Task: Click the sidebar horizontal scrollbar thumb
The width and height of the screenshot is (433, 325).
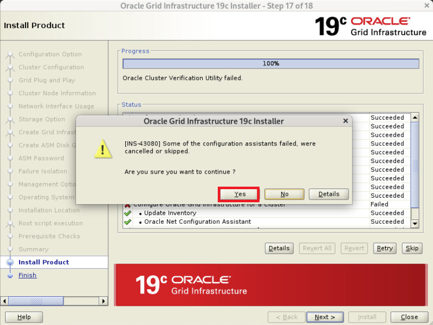Action: pos(36,301)
